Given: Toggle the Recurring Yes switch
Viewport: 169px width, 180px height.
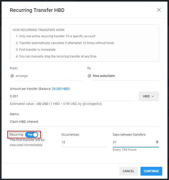Looking at the screenshot, I should [x=32, y=134].
